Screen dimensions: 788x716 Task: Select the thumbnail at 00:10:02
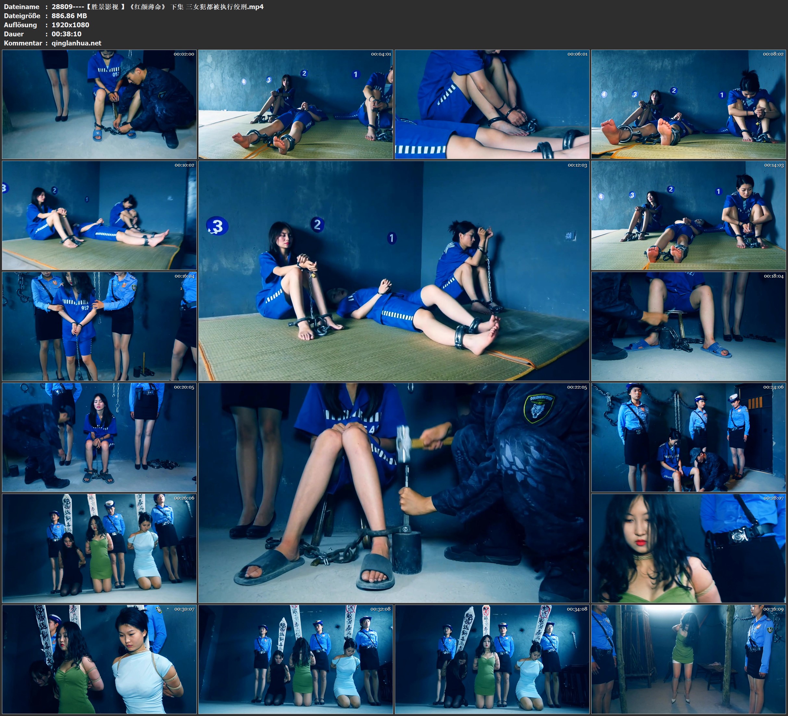point(99,215)
